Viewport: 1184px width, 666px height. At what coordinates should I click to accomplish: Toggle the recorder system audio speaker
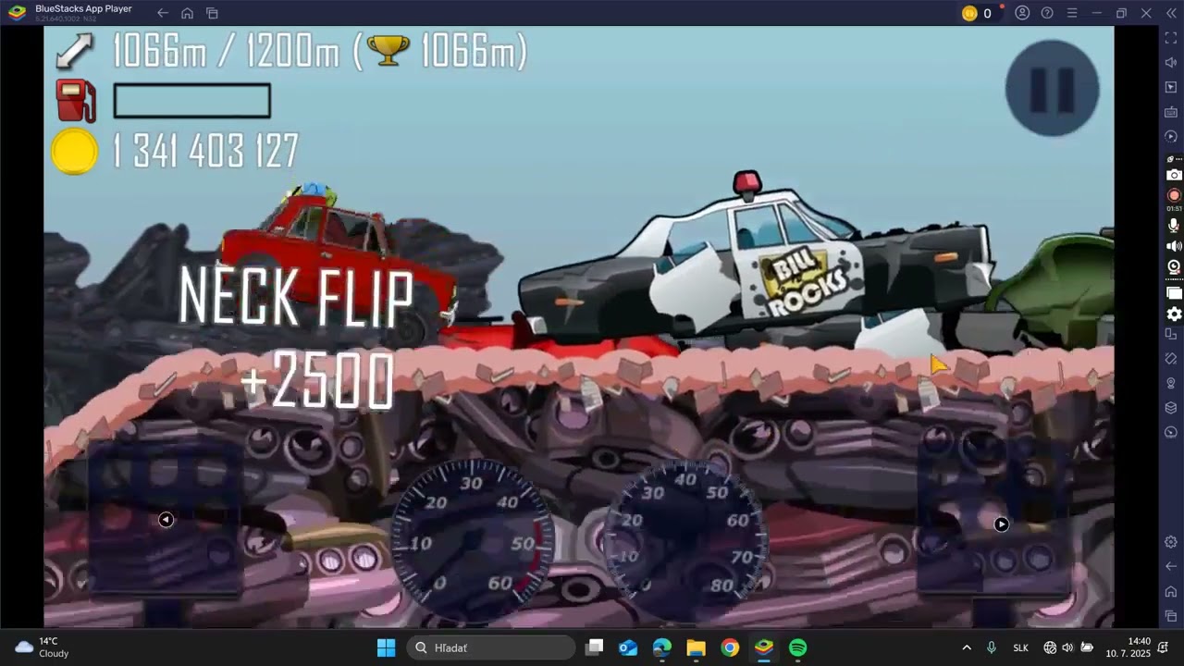pos(1174,246)
